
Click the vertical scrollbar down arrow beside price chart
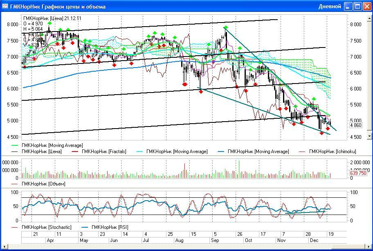(x=369, y=136)
